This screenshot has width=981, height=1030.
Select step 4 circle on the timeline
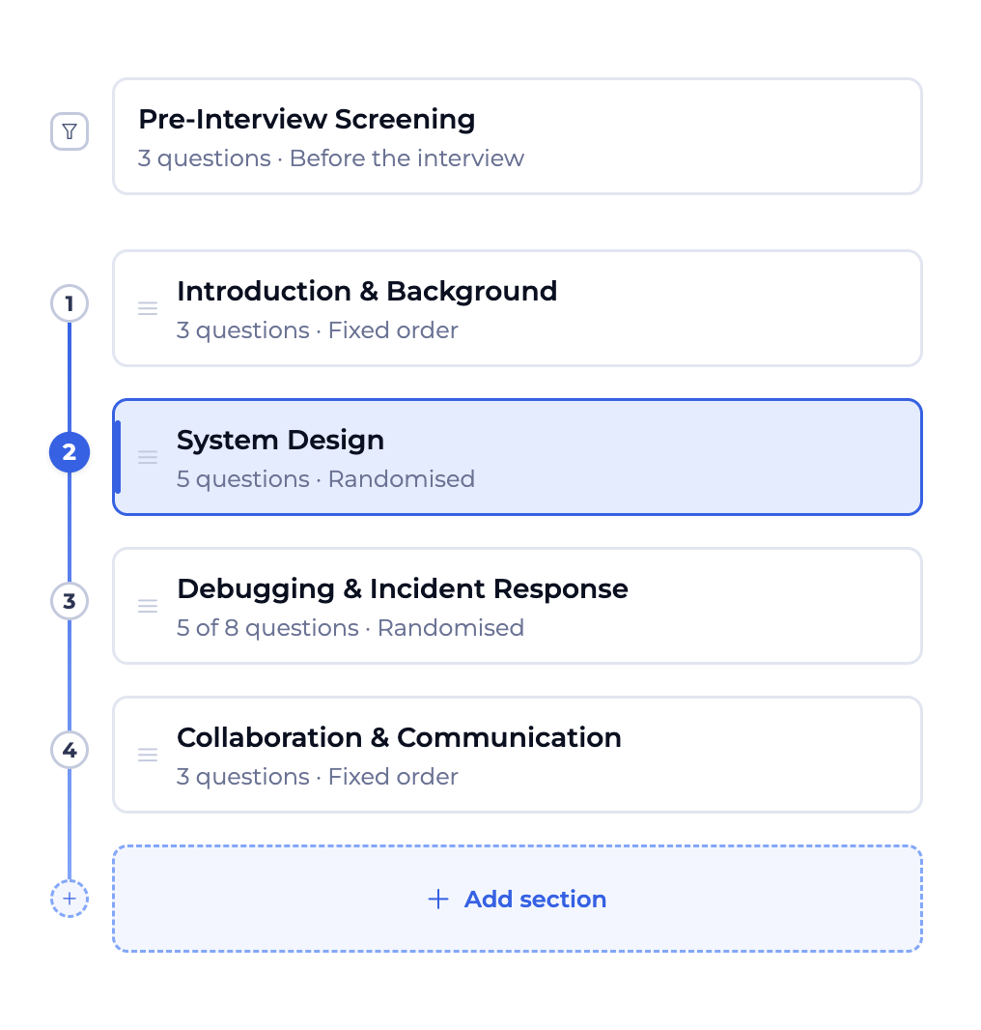coord(70,750)
